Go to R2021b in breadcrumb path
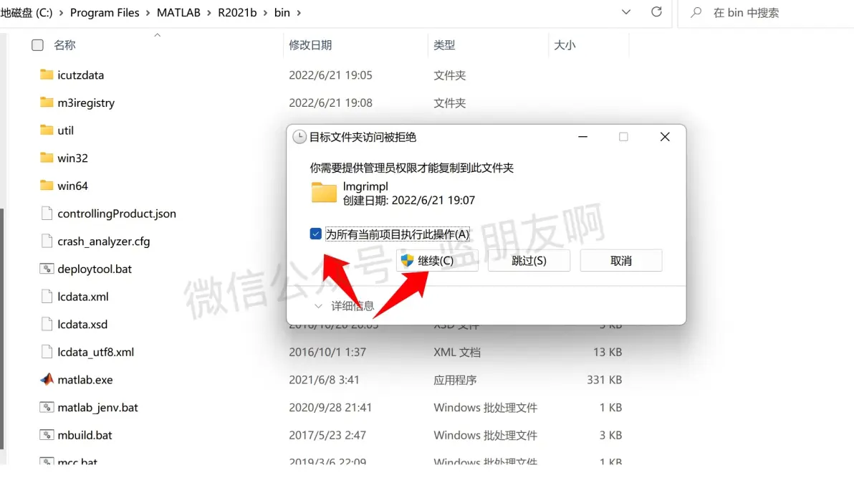This screenshot has width=854, height=478. [237, 12]
